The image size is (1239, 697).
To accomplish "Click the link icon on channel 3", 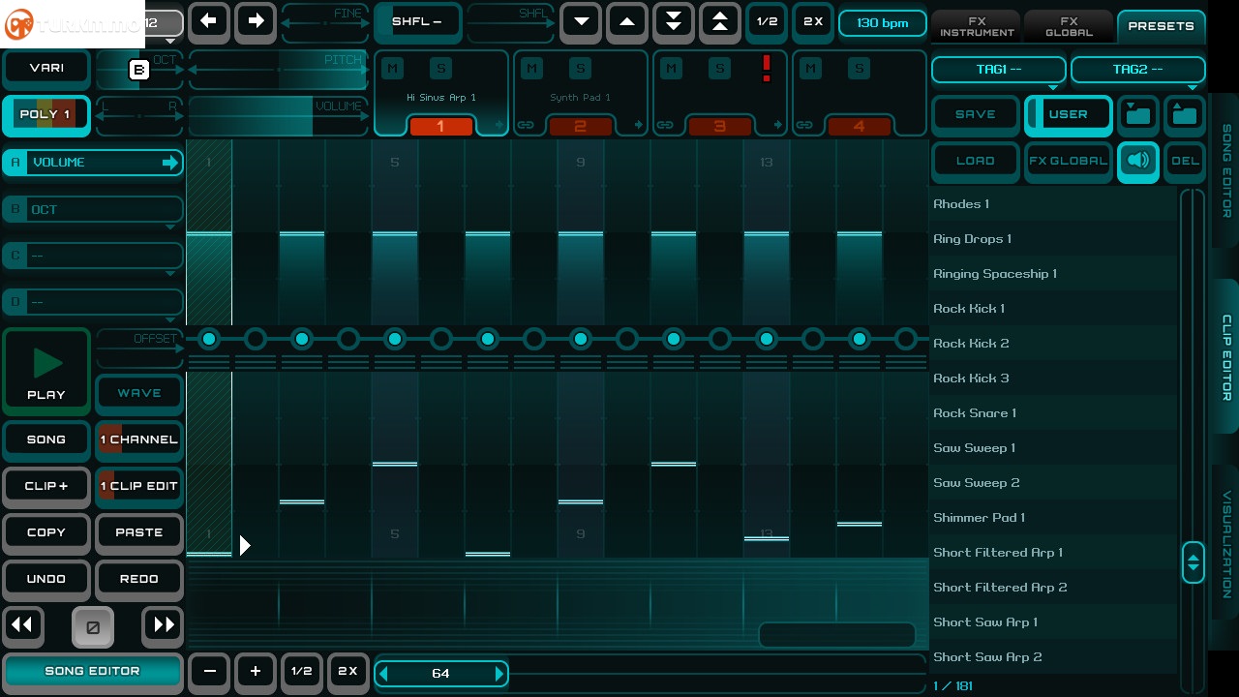I will tap(665, 125).
